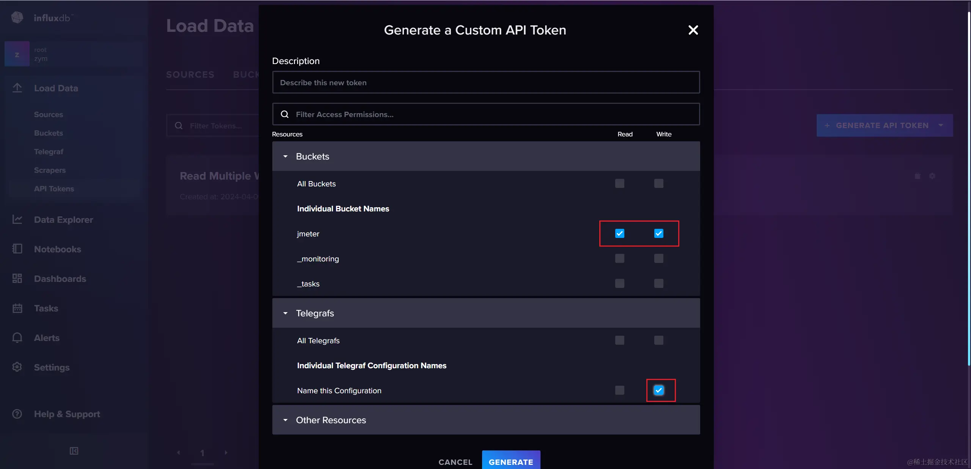Collapse the sidebar using the bottom icon

coord(74,451)
